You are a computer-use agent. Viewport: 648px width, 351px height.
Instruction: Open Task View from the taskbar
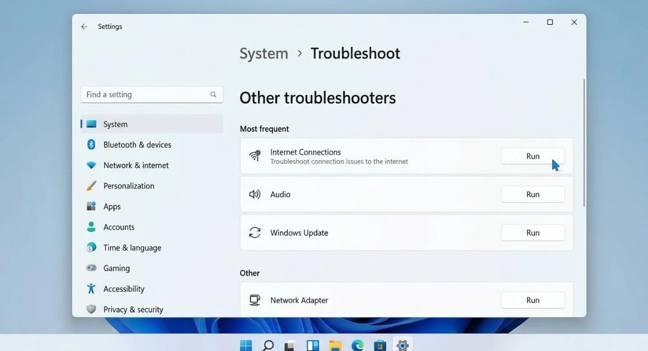coord(291,346)
